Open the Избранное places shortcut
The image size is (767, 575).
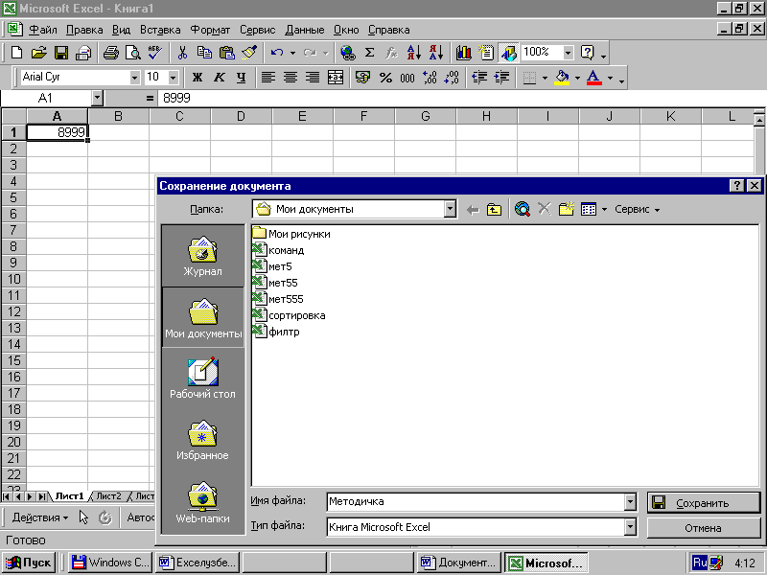(202, 440)
